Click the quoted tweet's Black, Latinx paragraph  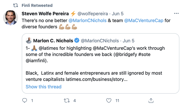tap(94, 76)
